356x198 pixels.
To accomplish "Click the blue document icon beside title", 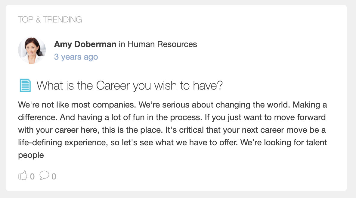I will coord(25,85).
